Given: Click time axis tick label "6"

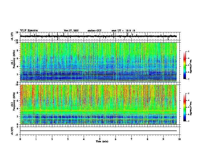Looking at the screenshot, I should point(116,139).
